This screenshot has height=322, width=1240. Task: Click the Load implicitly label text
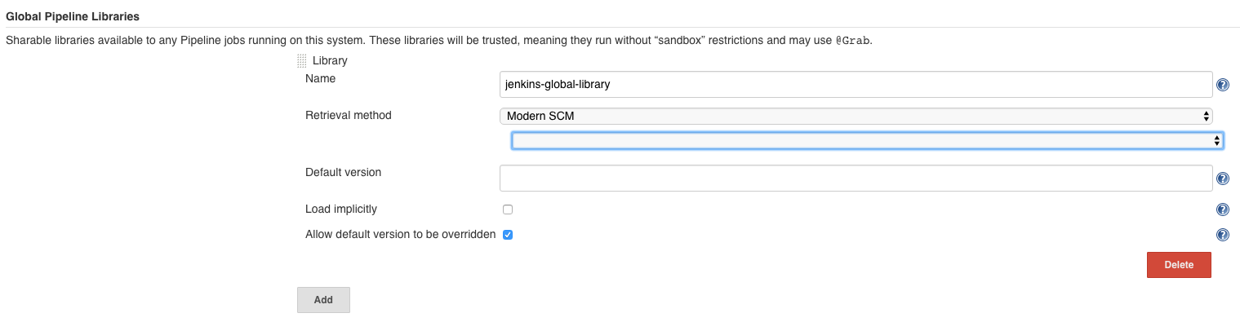341,210
